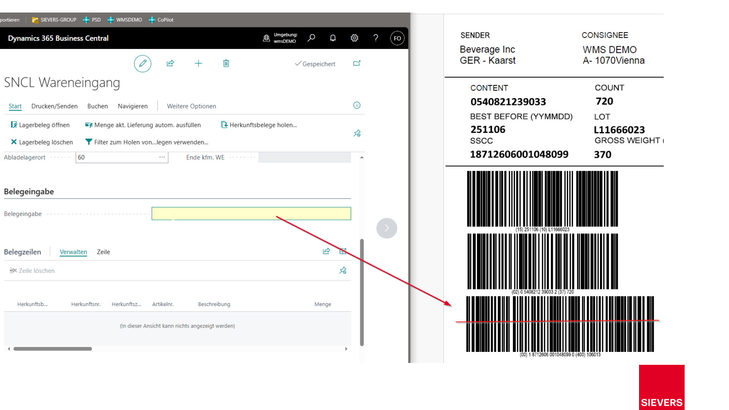Click the Dynamics 365 Business Central title
The height and width of the screenshot is (410, 729).
[x=58, y=38]
